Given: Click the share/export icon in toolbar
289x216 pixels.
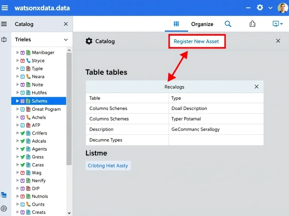Looking at the screenshot, I should (252, 24).
